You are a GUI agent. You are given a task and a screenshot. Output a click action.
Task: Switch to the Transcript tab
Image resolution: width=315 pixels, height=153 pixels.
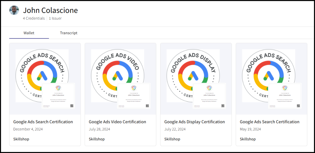tap(69, 33)
